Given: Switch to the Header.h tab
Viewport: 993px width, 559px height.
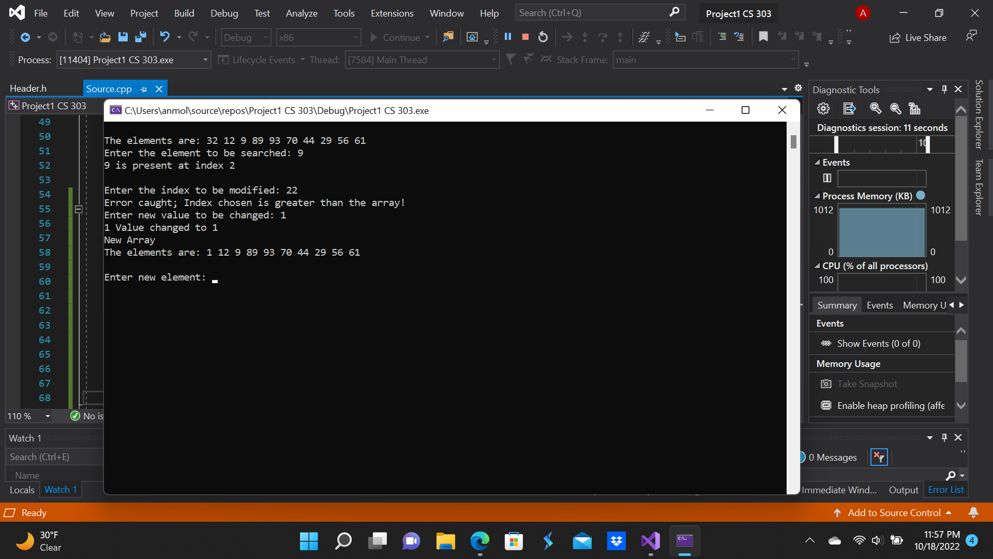Looking at the screenshot, I should point(28,89).
